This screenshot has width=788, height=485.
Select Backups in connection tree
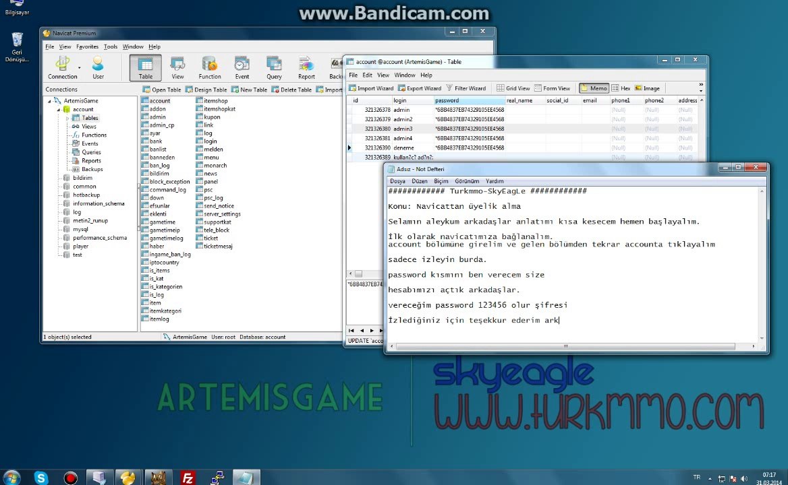92,169
